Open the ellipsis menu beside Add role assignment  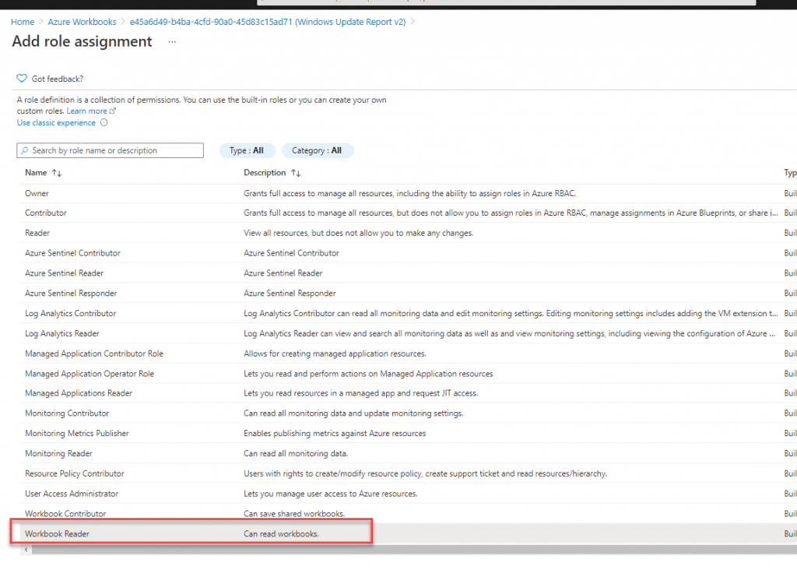172,42
